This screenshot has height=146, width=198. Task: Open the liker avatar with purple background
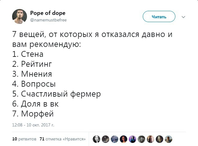pos(133,139)
